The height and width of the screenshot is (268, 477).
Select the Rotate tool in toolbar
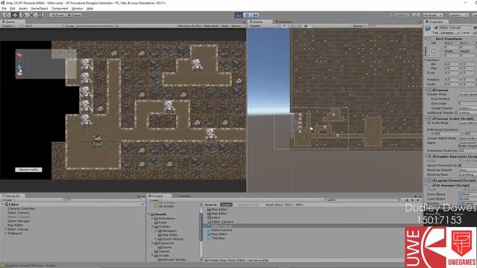click(x=23, y=15)
